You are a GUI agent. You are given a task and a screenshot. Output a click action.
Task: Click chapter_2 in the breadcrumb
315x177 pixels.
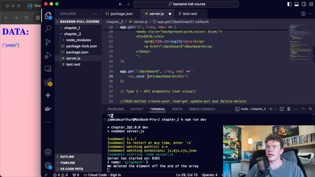pyautogui.click(x=115, y=22)
